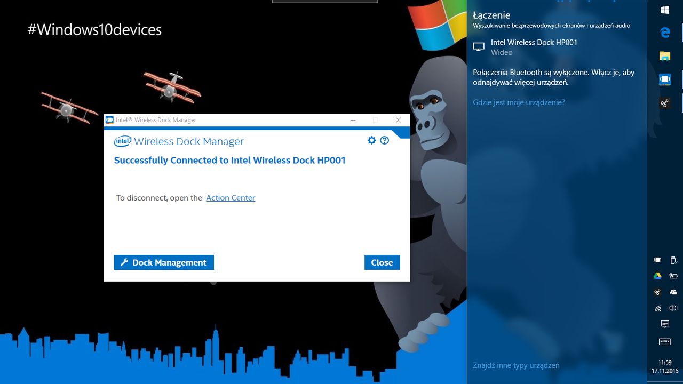Open the Snipping Tool taskbar icon
The image size is (683, 384).
(665, 103)
